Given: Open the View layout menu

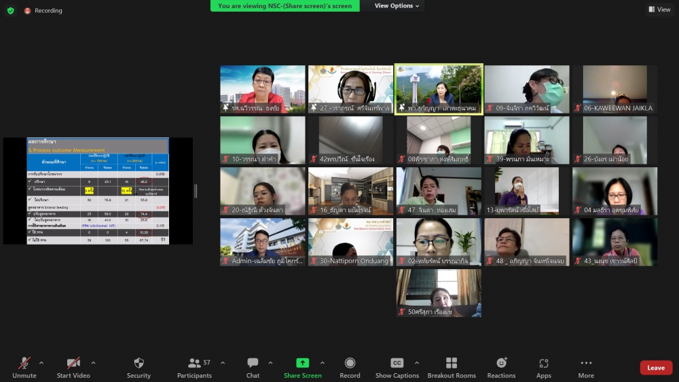Looking at the screenshot, I should coord(659,10).
